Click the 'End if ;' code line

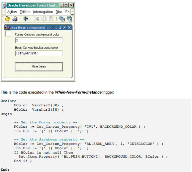23,161
